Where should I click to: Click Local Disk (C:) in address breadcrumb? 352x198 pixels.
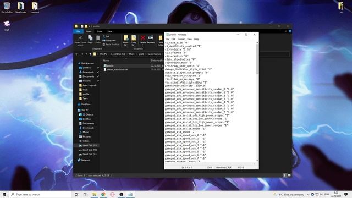click(118, 54)
